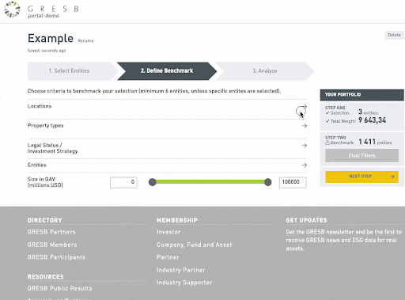Click the green GAV slider track

(210, 182)
